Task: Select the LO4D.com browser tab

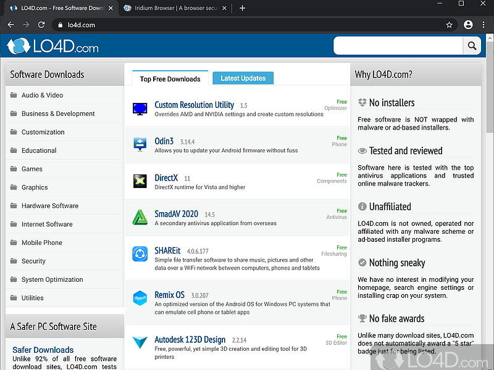Action: click(61, 8)
